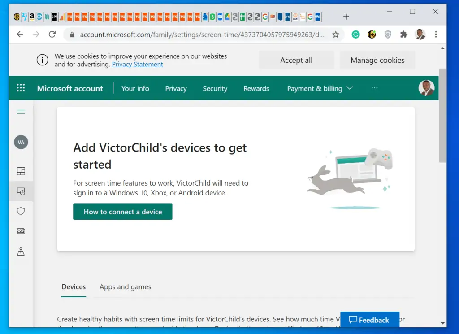Open Chrome extensions puzzle icon
This screenshot has height=334, width=459.
[x=404, y=35]
